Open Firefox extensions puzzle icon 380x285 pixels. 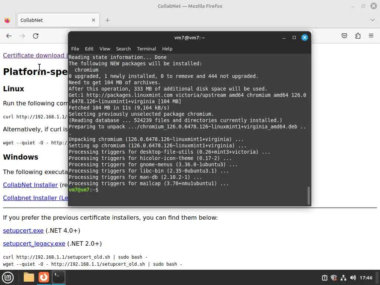pos(358,36)
